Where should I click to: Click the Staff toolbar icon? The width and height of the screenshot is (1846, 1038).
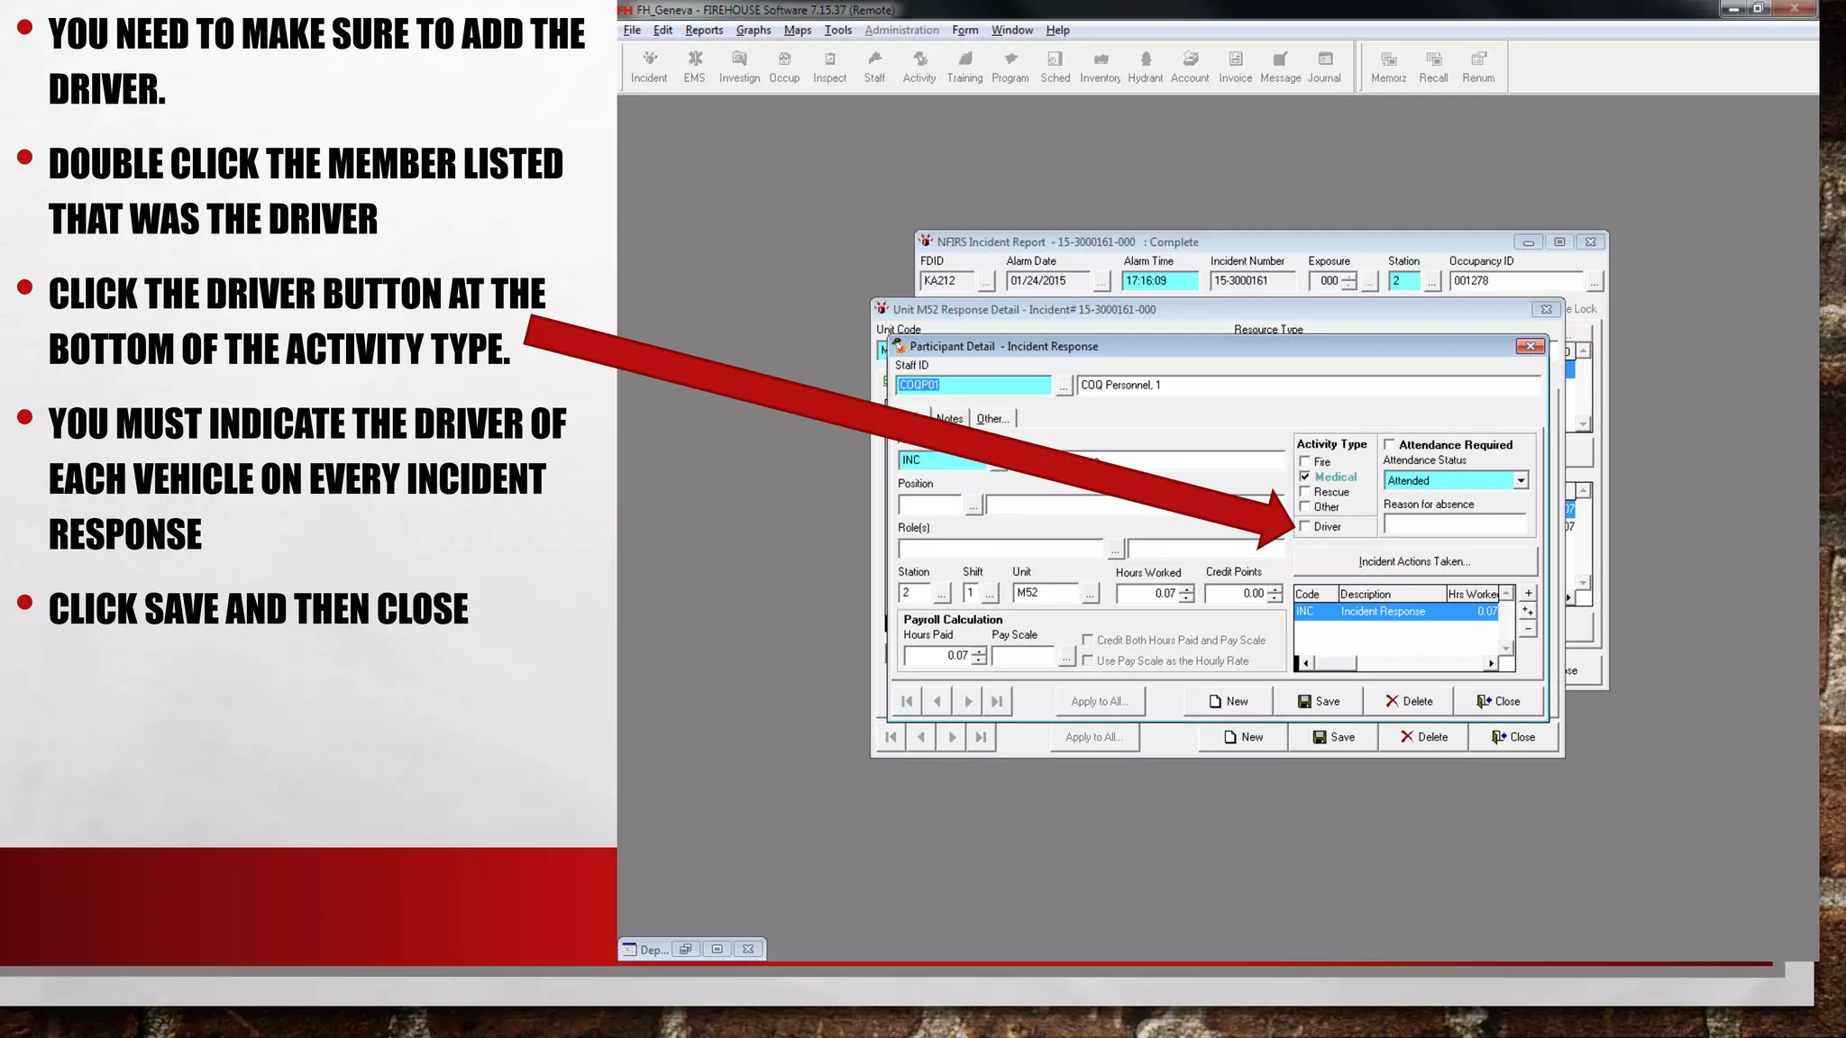point(874,66)
